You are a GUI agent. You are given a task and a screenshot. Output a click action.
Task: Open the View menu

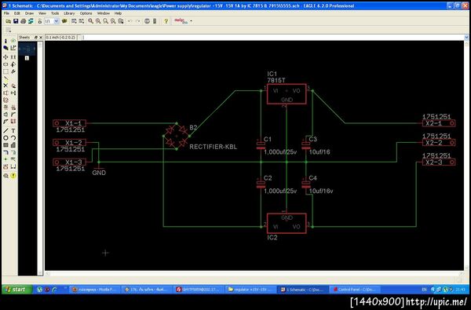[42, 13]
